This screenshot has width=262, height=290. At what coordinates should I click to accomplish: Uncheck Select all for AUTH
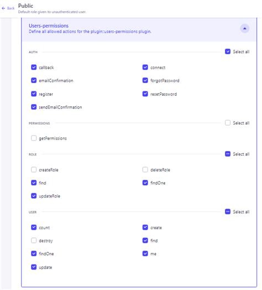[x=228, y=51]
